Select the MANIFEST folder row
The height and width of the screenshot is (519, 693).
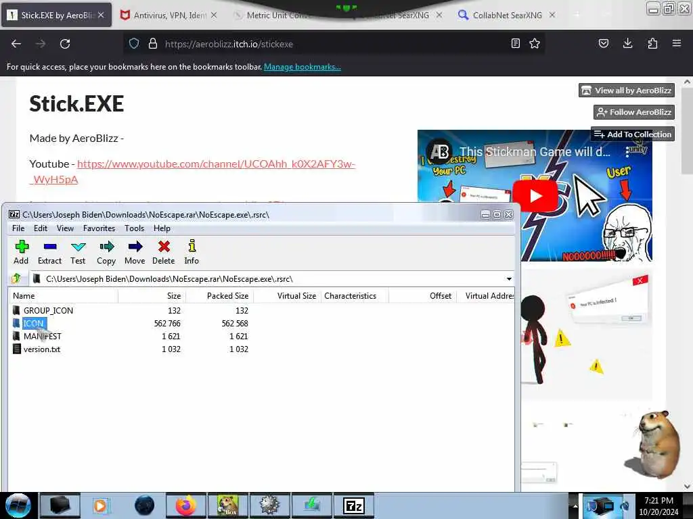[x=37, y=337]
